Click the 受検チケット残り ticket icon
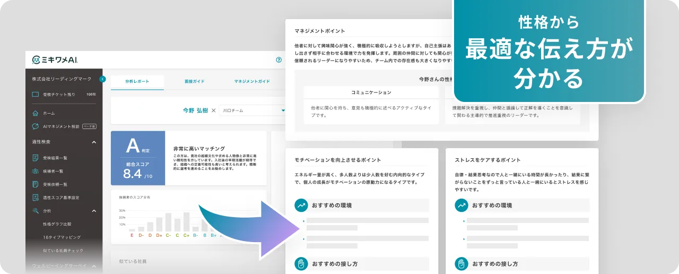The image size is (679, 274). pyautogui.click(x=36, y=95)
